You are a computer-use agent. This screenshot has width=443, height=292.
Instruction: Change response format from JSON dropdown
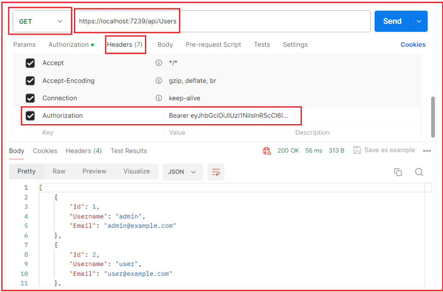(x=182, y=172)
